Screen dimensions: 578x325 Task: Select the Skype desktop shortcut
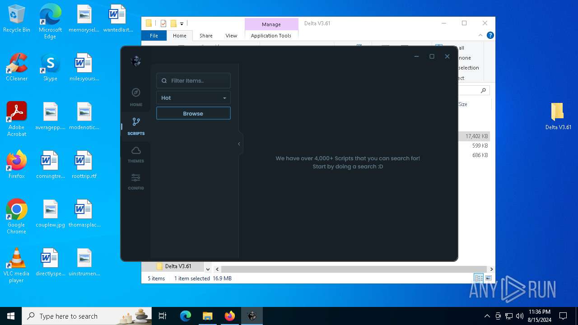[50, 68]
